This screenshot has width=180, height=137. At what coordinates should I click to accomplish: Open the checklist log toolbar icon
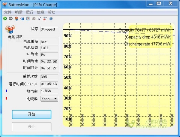pos(28,19)
